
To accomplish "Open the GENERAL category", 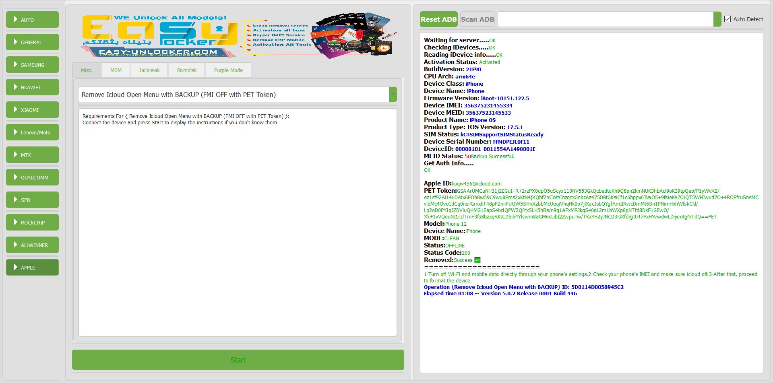I will pyautogui.click(x=32, y=42).
